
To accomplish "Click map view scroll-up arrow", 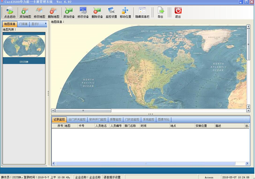I will tap(248, 26).
